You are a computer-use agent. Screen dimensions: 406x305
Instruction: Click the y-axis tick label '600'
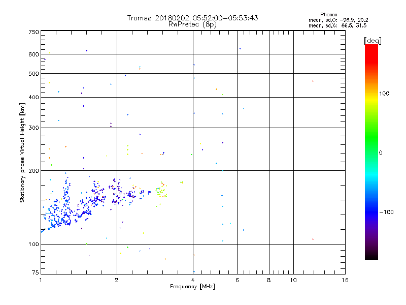click(x=33, y=54)
